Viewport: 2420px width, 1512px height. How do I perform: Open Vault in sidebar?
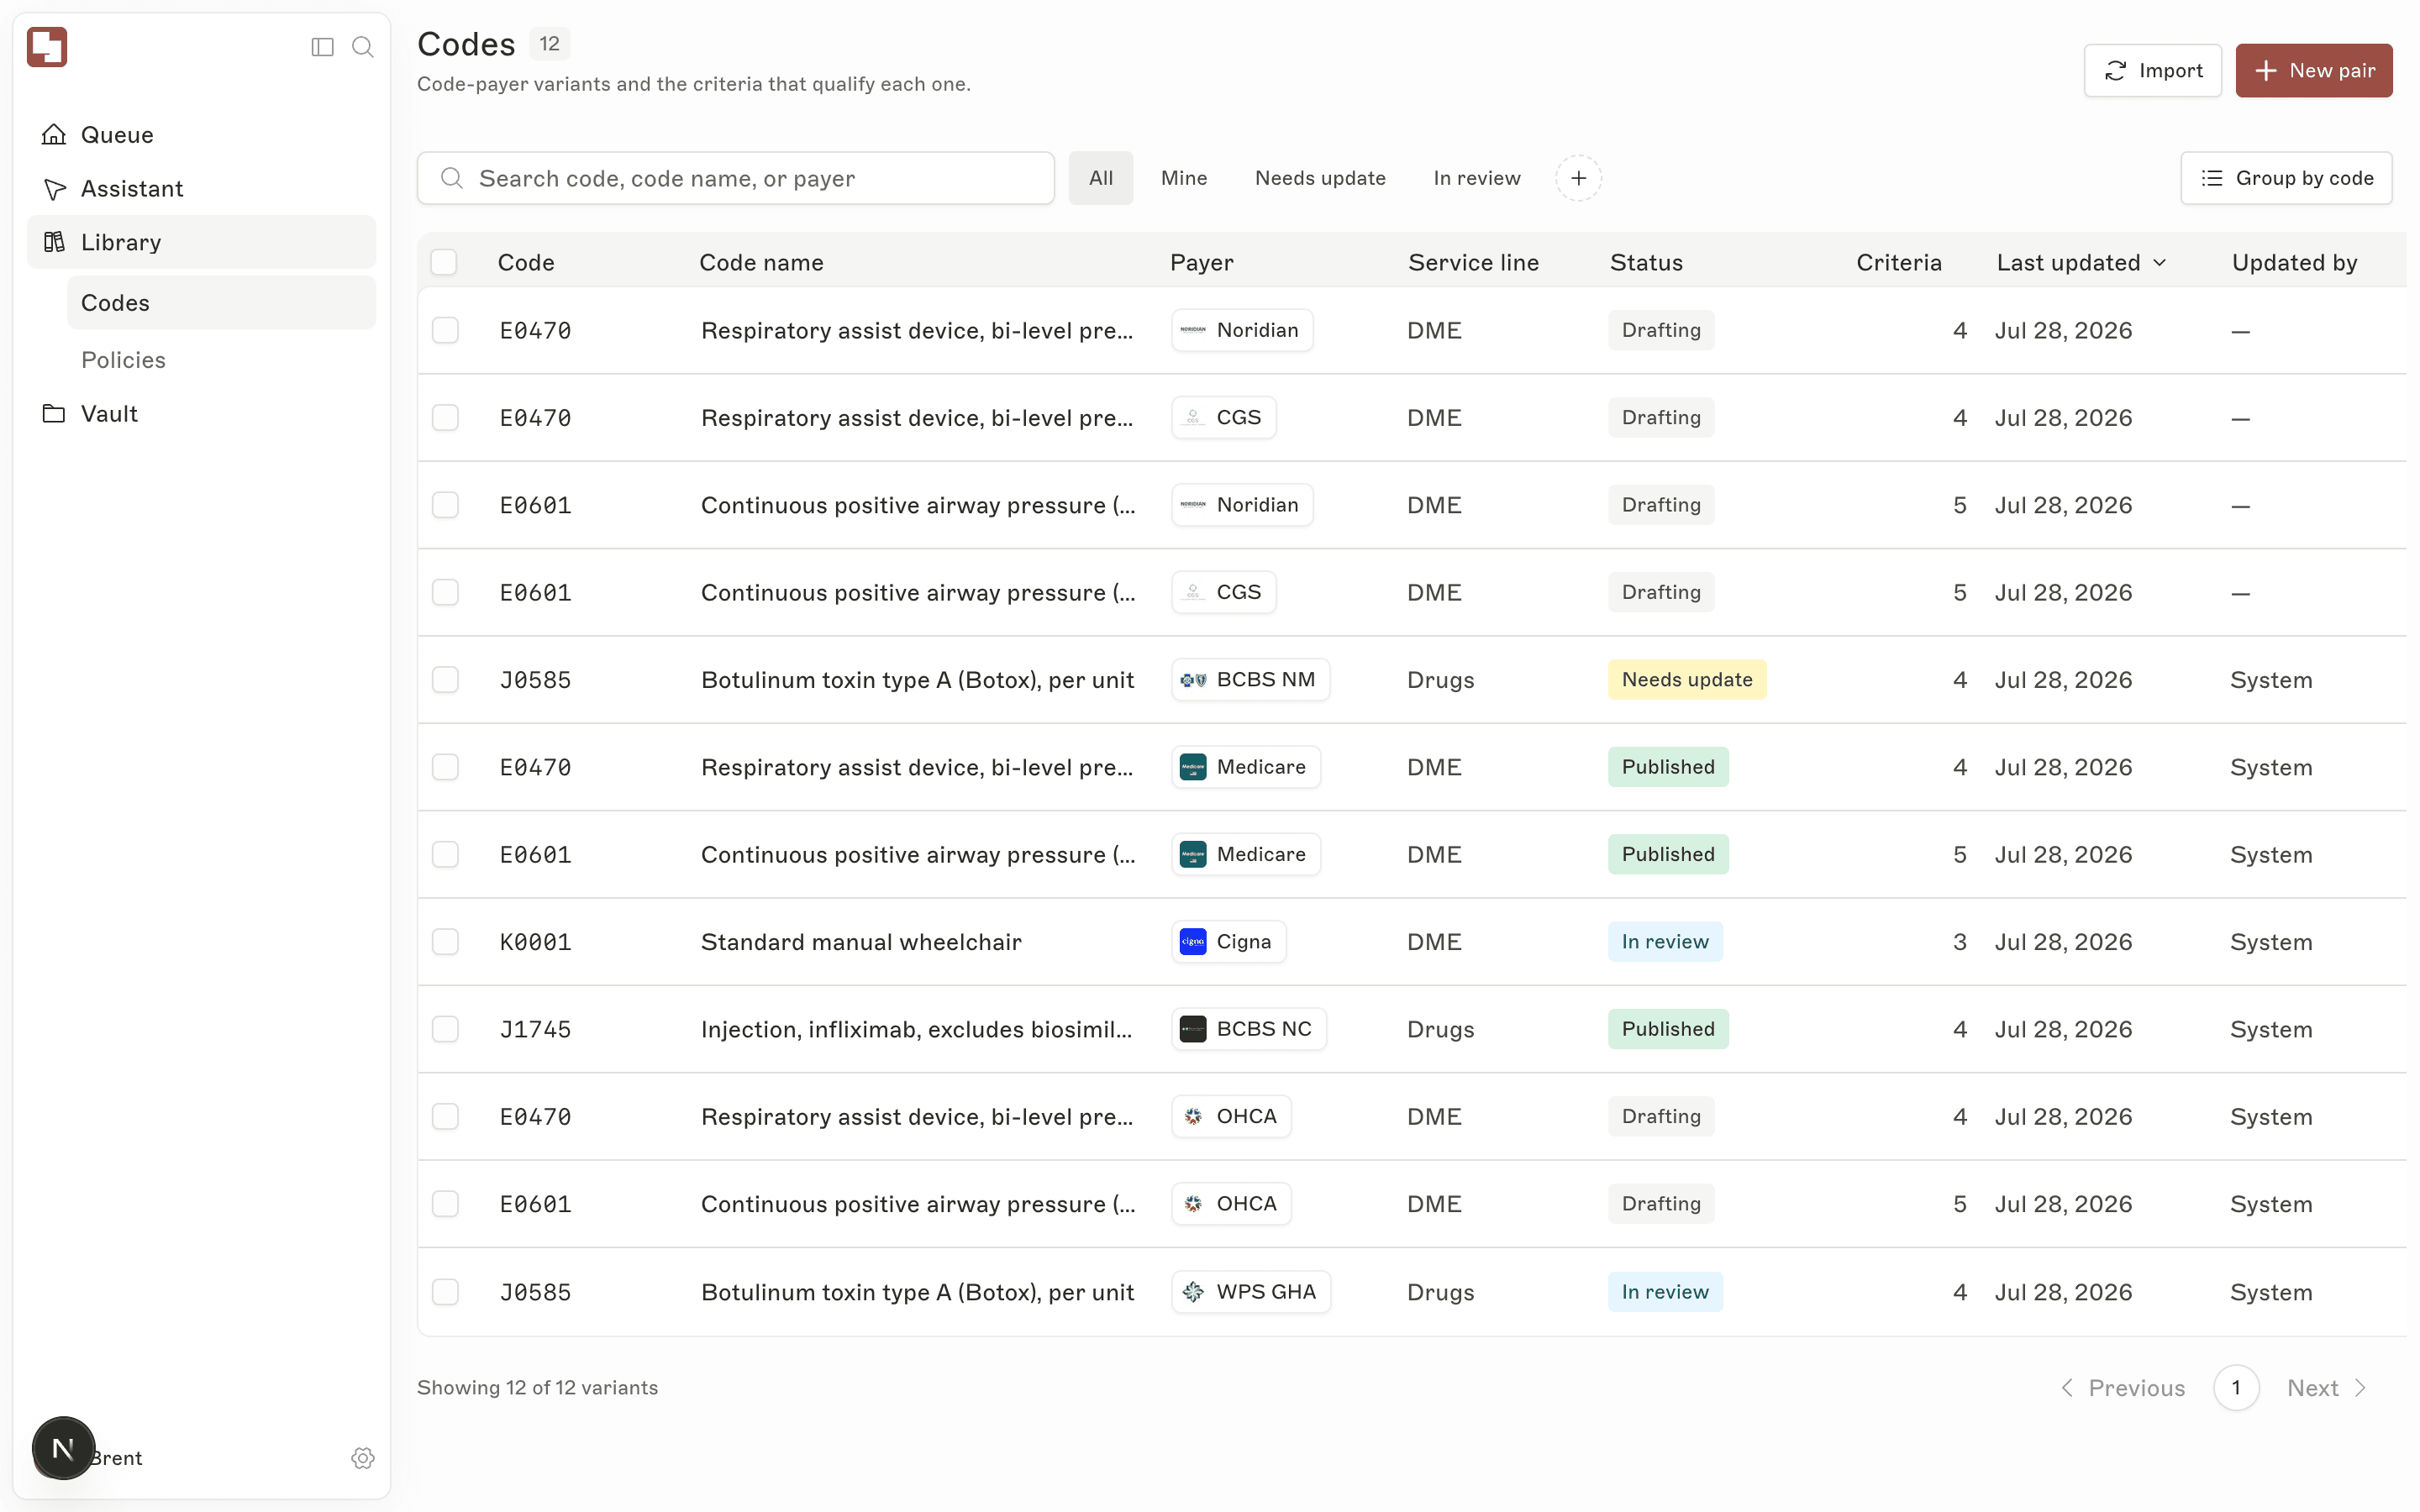click(x=201, y=413)
